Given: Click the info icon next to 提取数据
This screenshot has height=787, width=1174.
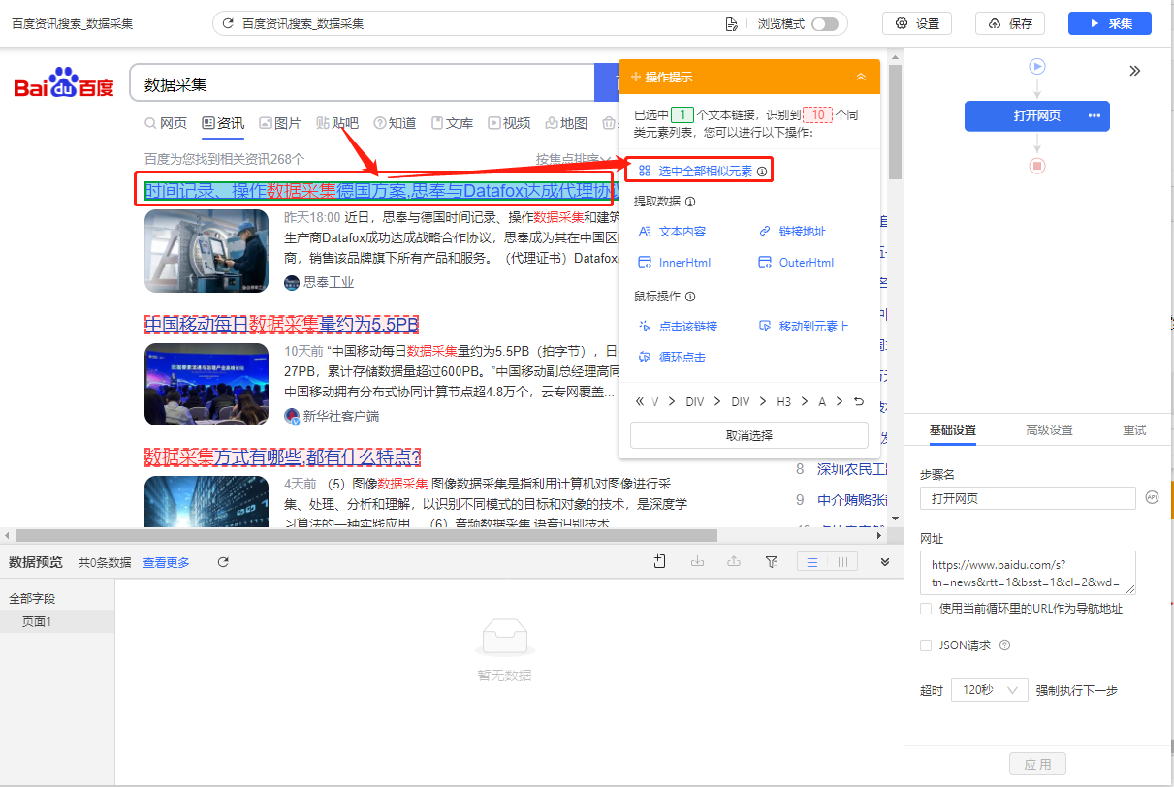Looking at the screenshot, I should [690, 202].
